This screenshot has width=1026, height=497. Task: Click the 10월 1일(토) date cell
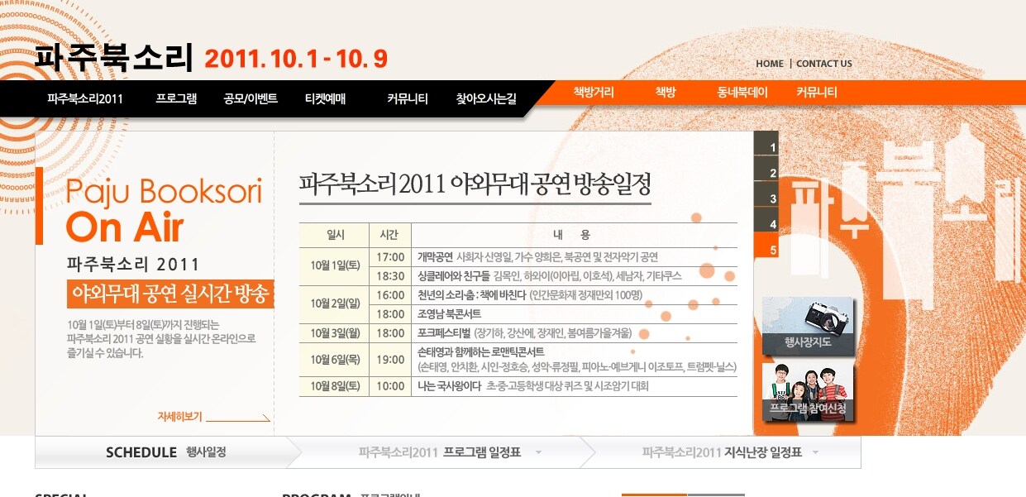[x=336, y=265]
